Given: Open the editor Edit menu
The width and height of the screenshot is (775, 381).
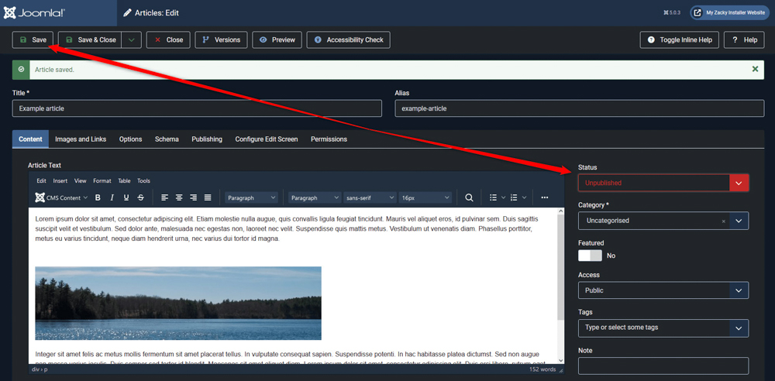Looking at the screenshot, I should point(42,181).
